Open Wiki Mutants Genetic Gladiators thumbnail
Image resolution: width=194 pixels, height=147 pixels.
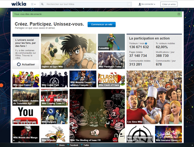click(x=83, y=79)
